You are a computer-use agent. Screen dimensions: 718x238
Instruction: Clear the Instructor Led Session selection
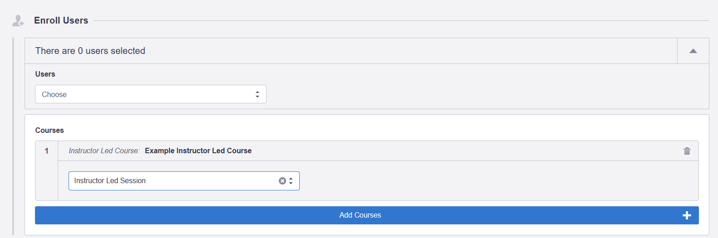point(282,181)
